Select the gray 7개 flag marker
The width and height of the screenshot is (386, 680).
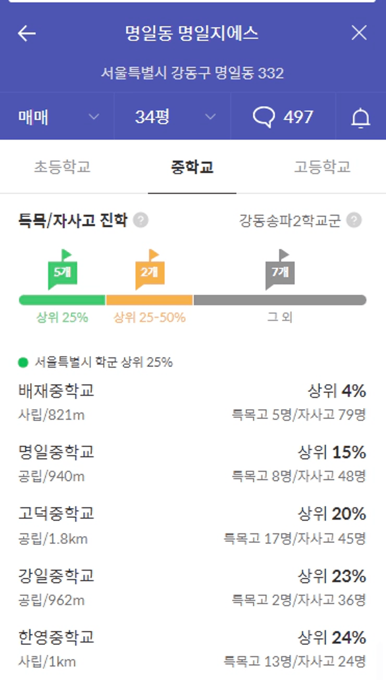(280, 269)
